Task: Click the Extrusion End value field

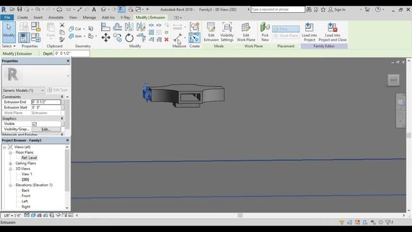Action: (46, 102)
